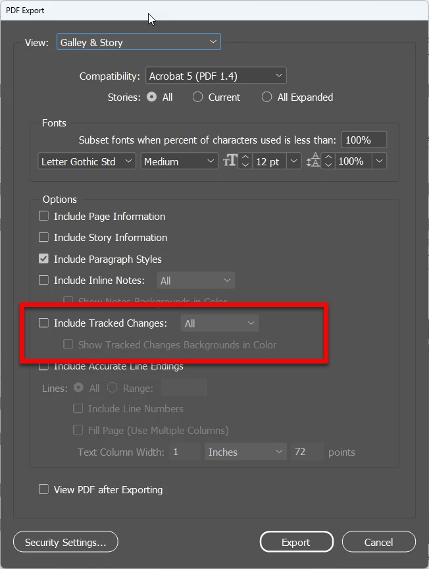Open the Inches units dropdown
Image resolution: width=429 pixels, height=569 pixels.
click(245, 452)
